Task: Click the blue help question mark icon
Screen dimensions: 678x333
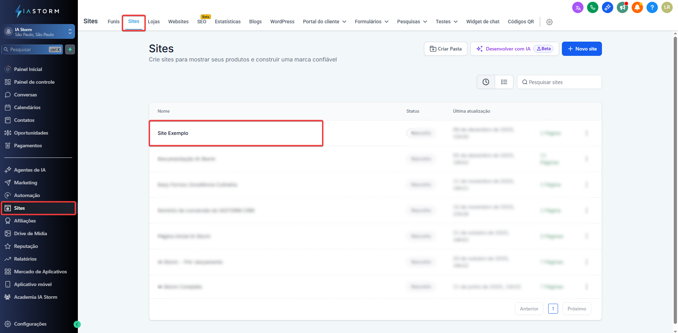Action: (652, 7)
